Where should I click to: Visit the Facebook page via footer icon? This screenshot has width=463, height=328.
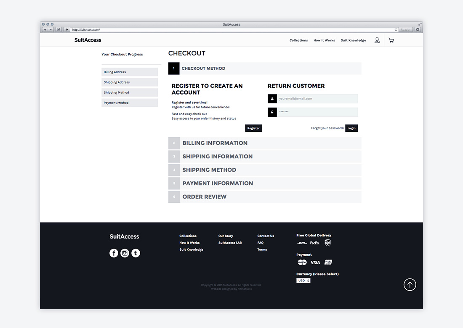click(114, 253)
